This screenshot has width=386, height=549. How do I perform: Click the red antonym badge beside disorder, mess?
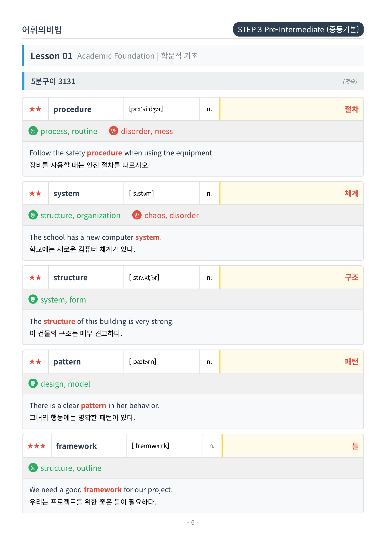[x=113, y=131]
